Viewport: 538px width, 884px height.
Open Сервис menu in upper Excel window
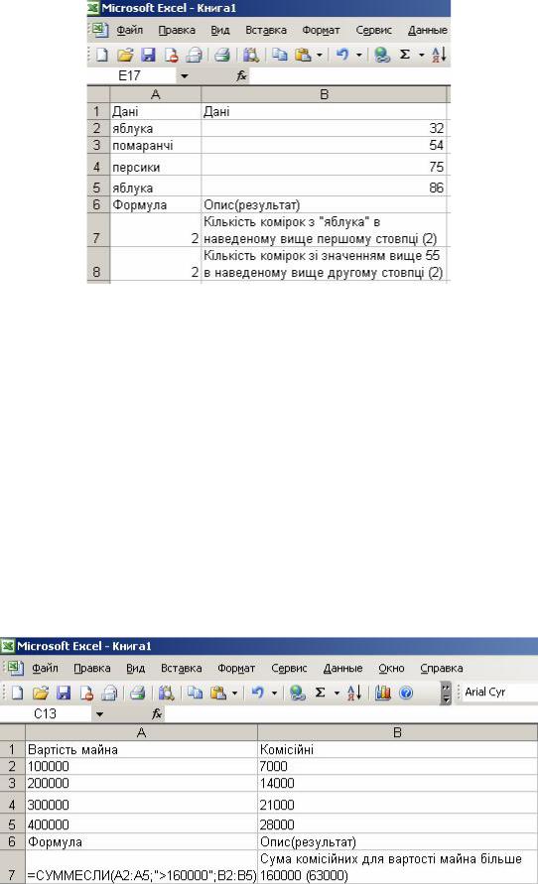373,30
